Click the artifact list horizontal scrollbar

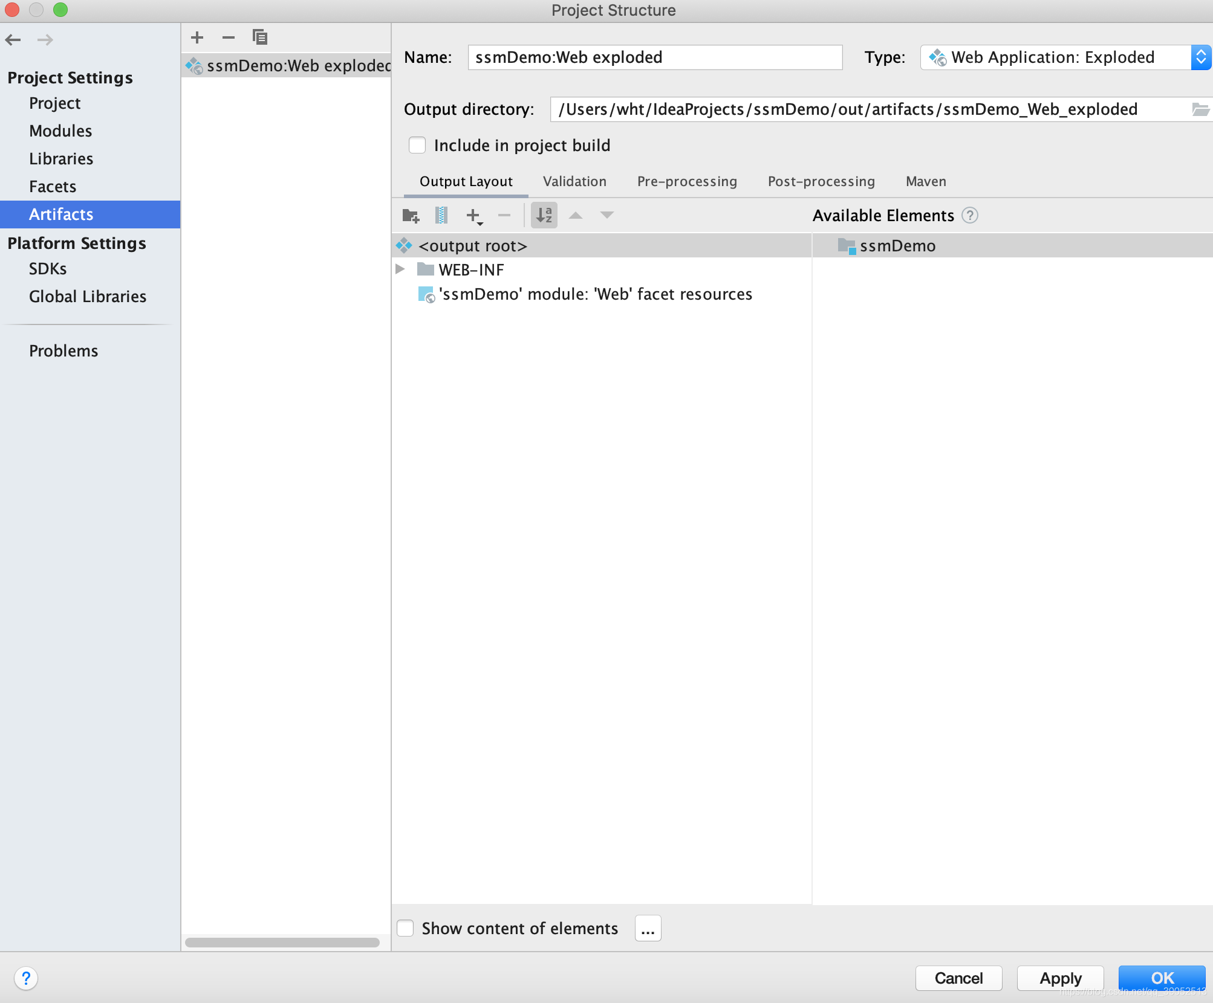point(282,943)
